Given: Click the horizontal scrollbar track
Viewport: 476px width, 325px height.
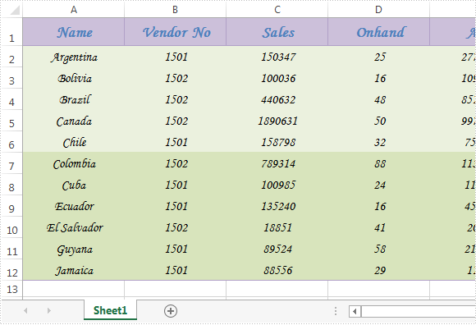Looking at the screenshot, I should (x=419, y=311).
